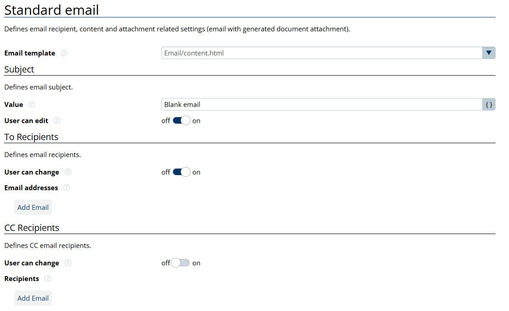Viewport: 509px width, 311px height.
Task: Disable User can change for To Recipients
Action: [182, 172]
